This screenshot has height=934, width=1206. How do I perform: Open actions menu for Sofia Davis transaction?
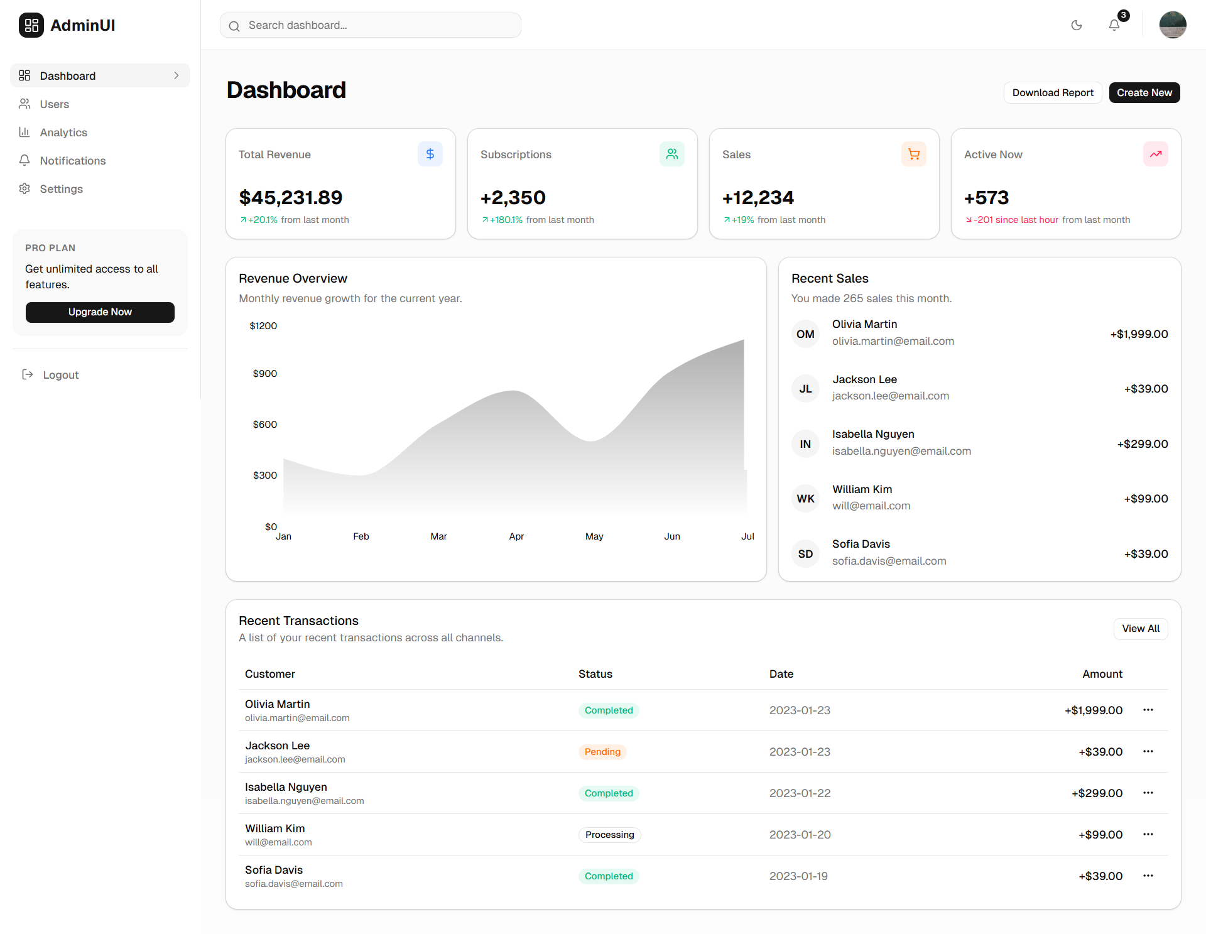1148,876
